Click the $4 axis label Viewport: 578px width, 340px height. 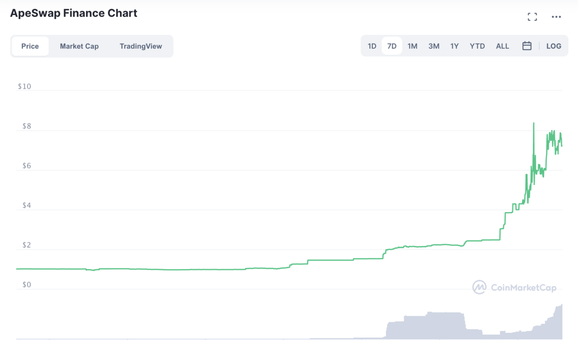click(26, 205)
